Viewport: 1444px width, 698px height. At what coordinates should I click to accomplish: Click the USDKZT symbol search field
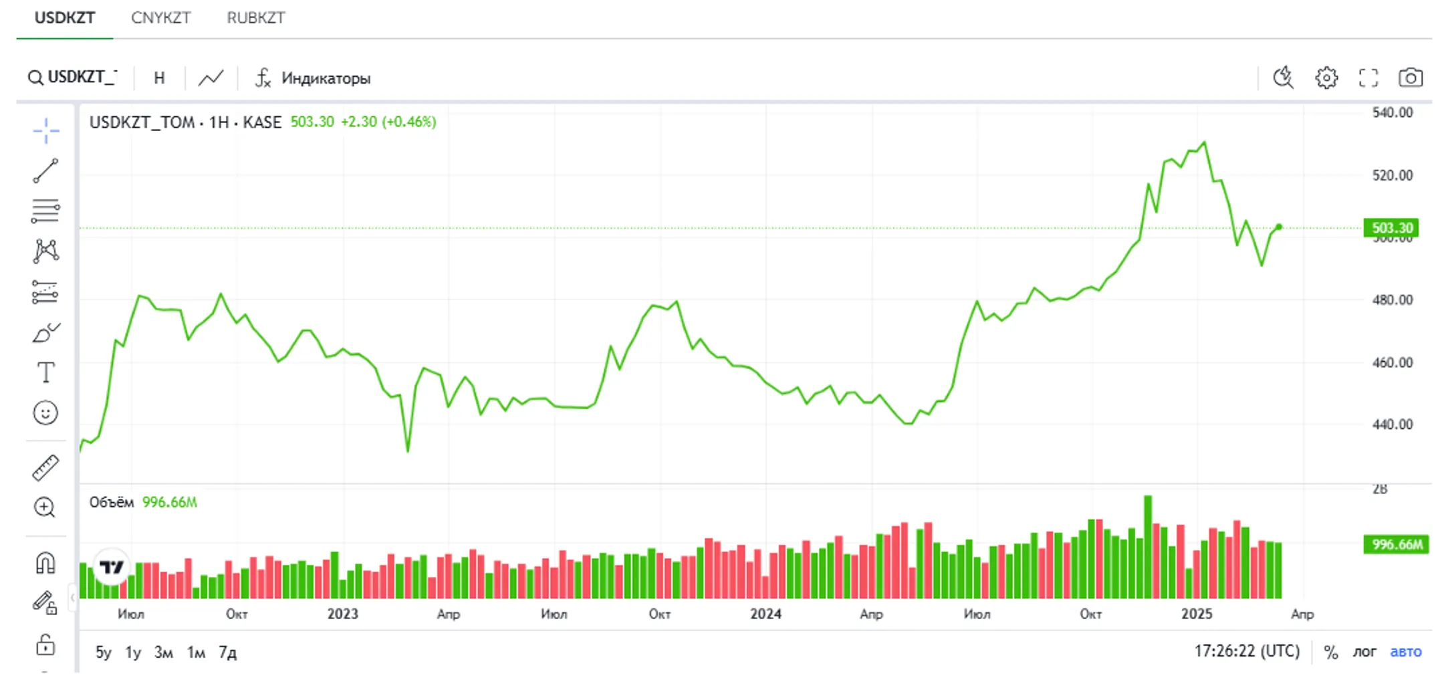click(x=73, y=78)
